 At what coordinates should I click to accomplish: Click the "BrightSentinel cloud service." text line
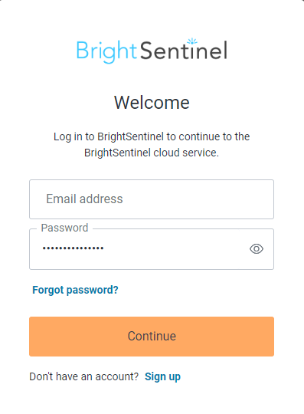pyautogui.click(x=152, y=153)
